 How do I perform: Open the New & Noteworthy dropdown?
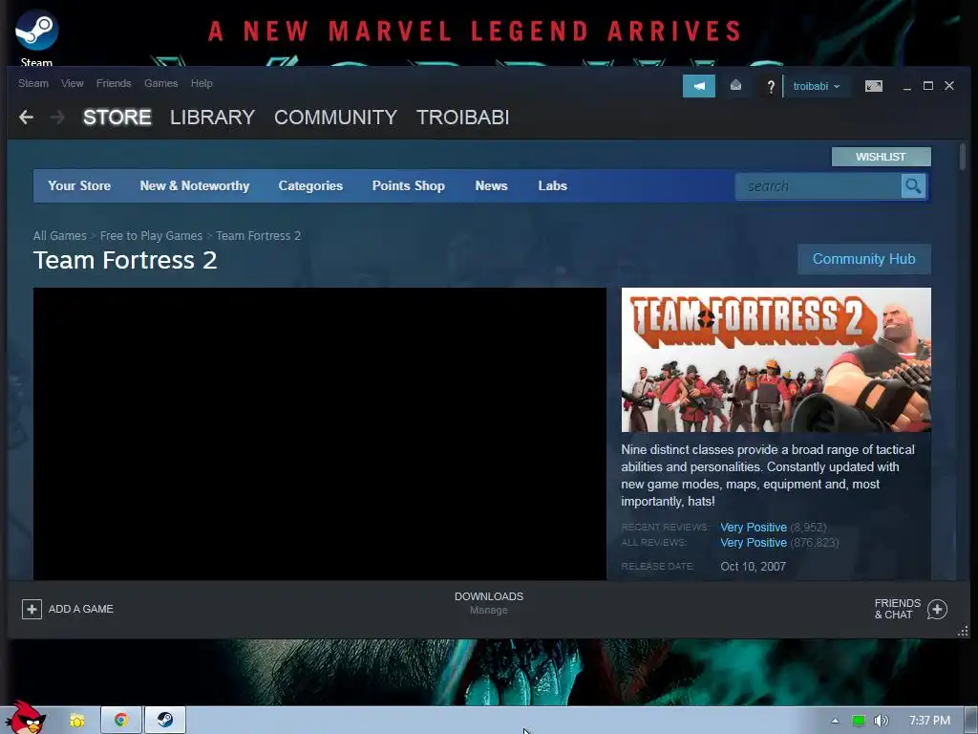(195, 186)
